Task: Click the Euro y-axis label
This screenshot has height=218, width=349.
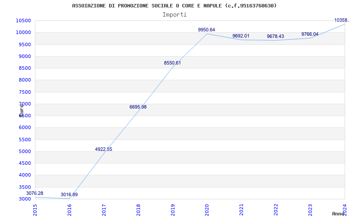Action: 21,110
